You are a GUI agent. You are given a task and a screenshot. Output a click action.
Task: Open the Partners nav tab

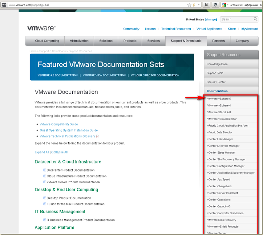coord(218,41)
